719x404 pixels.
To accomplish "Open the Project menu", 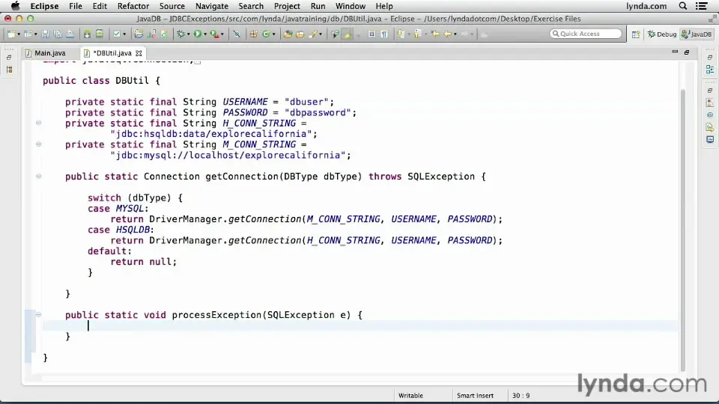I will [287, 6].
